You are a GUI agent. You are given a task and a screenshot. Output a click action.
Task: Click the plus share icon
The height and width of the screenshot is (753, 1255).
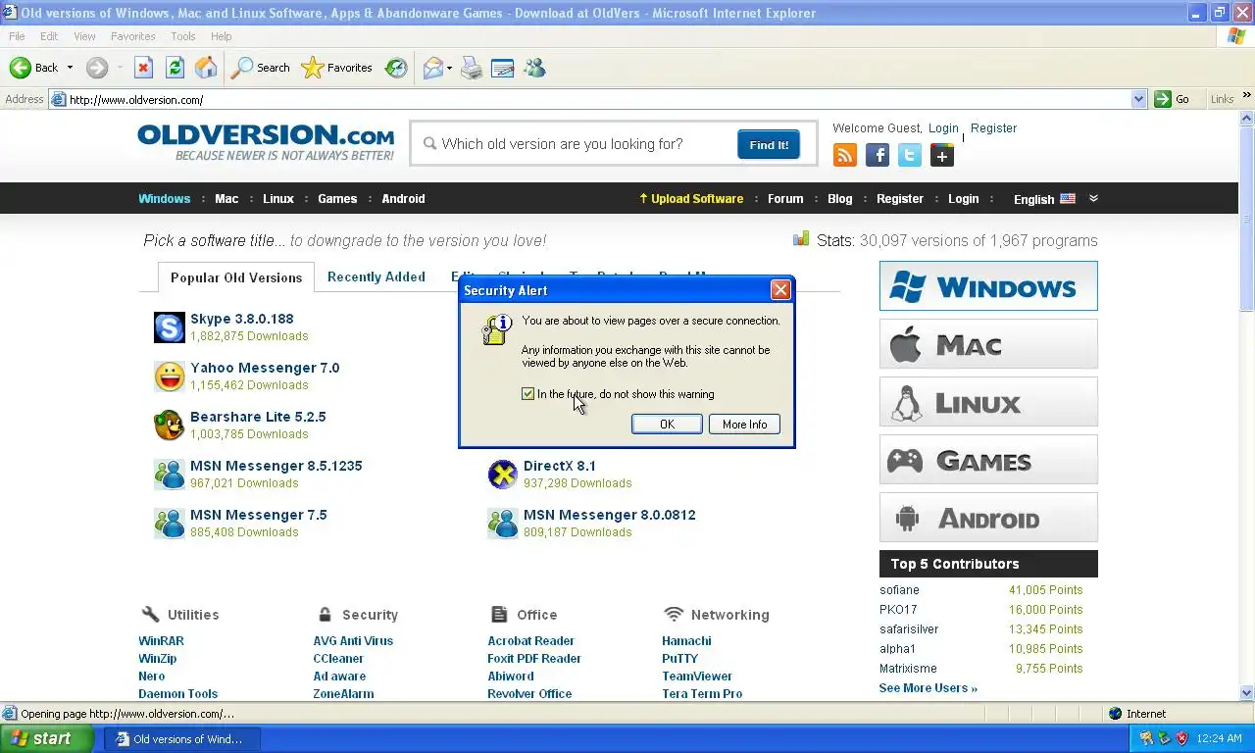(x=942, y=155)
